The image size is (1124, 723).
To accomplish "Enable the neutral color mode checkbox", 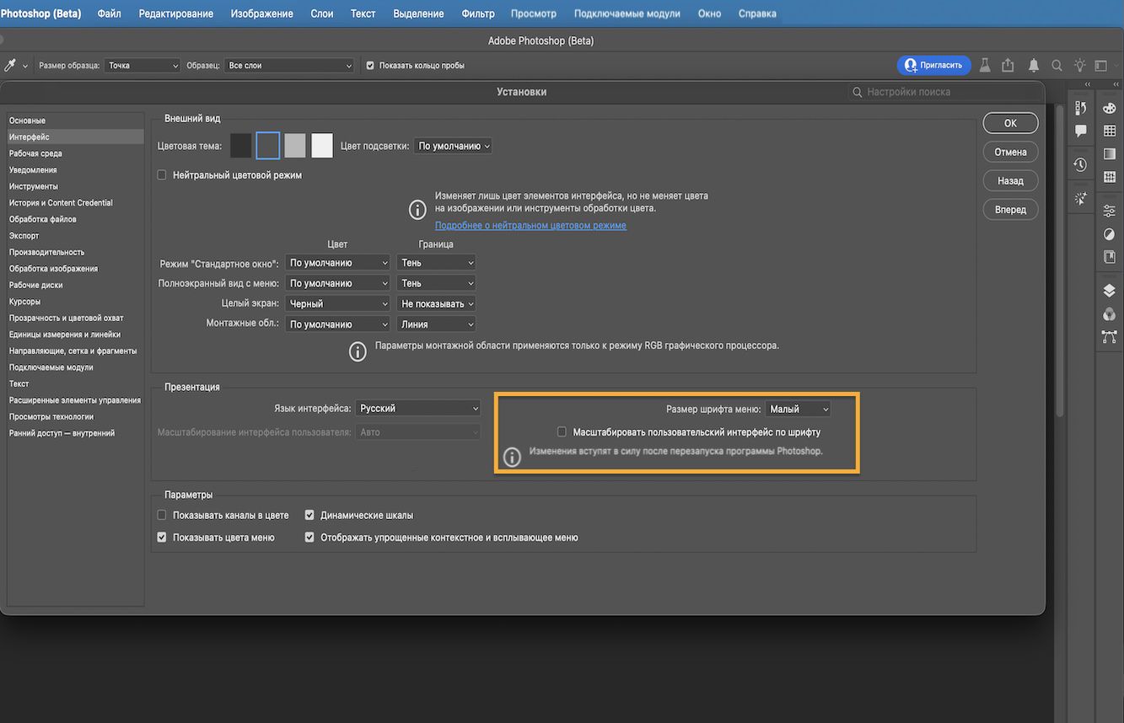I will pyautogui.click(x=161, y=174).
